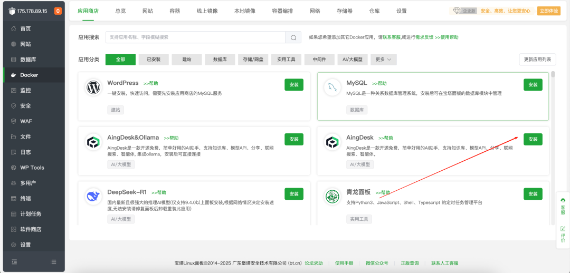Click the gear icon beside 设置 in sidebar

pyautogui.click(x=13, y=245)
